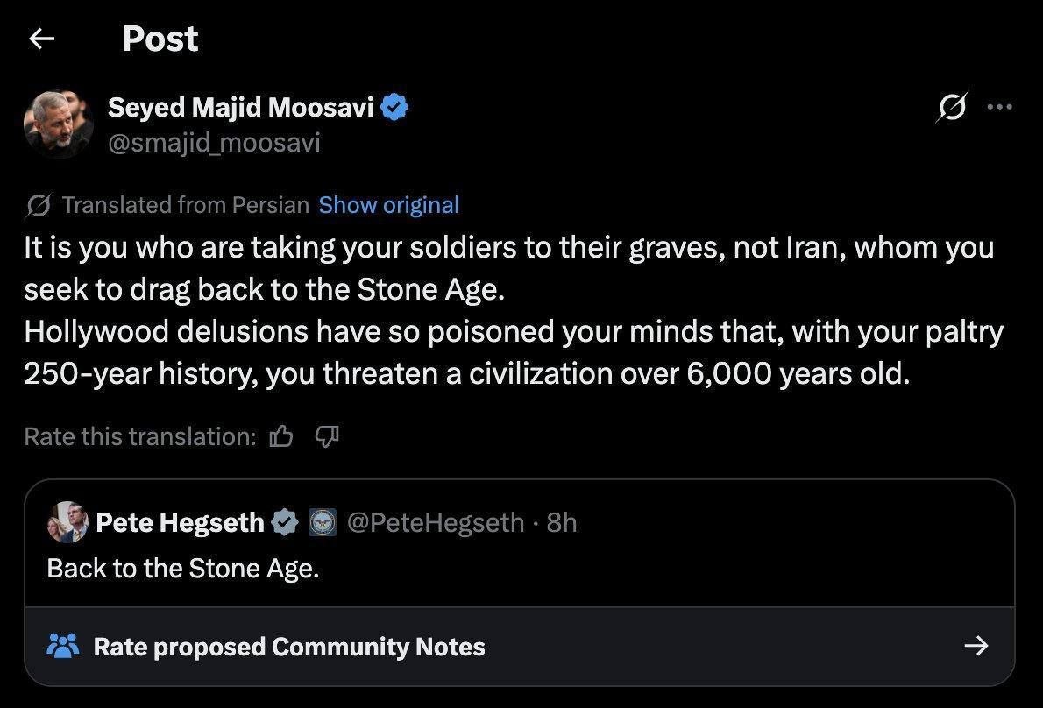Viewport: 1043px width, 708px height.
Task: Click the 8h timestamp on quoted post
Action: click(x=562, y=523)
